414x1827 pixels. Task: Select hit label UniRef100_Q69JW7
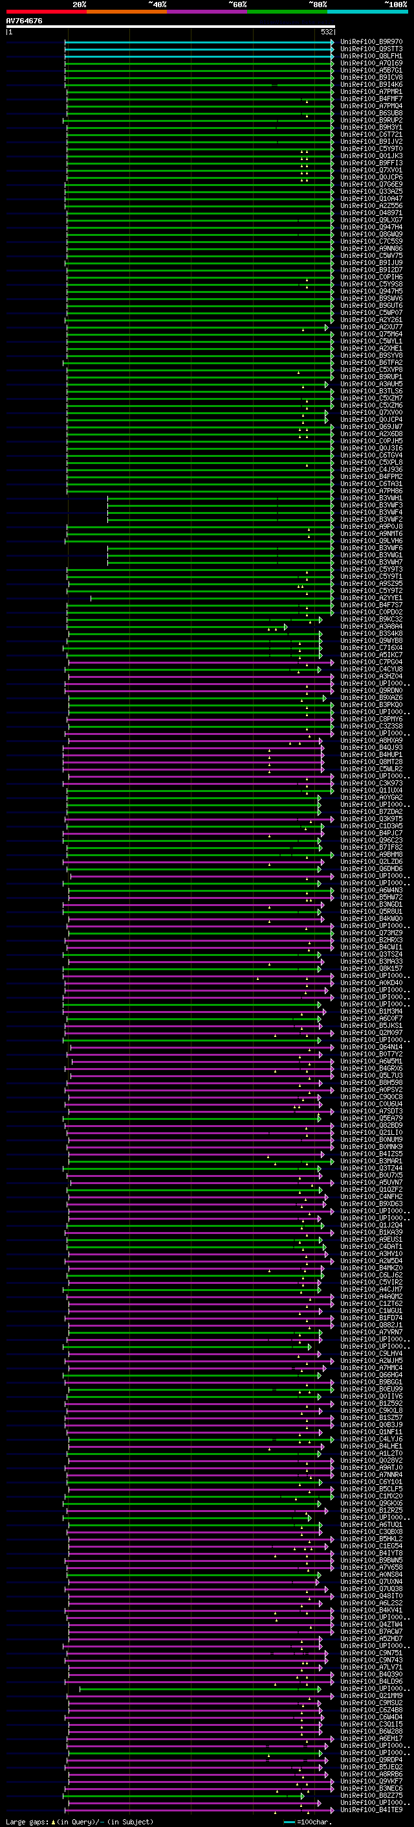pyautogui.click(x=371, y=426)
